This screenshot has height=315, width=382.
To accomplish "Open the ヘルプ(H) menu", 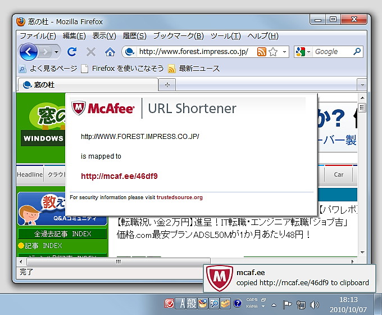I will click(263, 36).
